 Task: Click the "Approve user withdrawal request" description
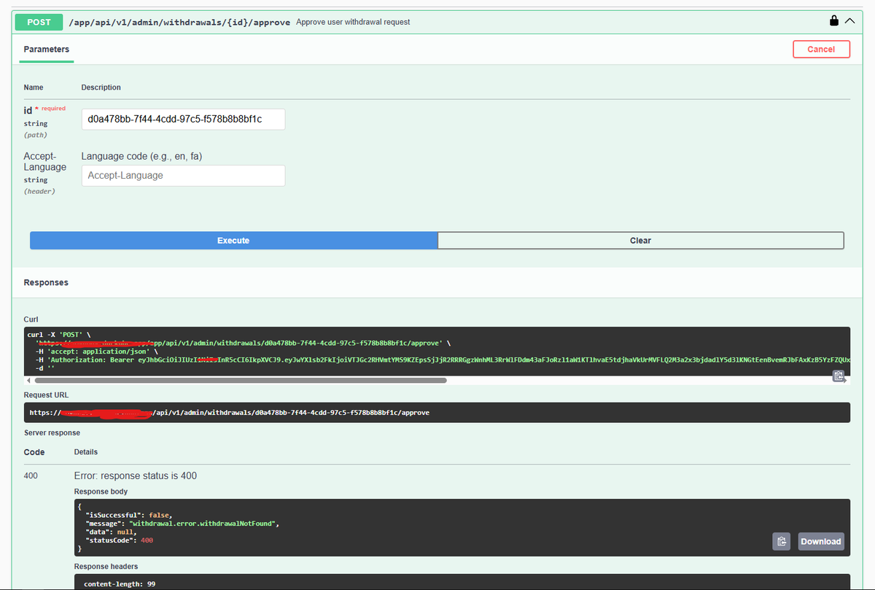tap(353, 22)
